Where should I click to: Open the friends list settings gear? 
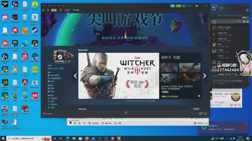click(x=248, y=10)
